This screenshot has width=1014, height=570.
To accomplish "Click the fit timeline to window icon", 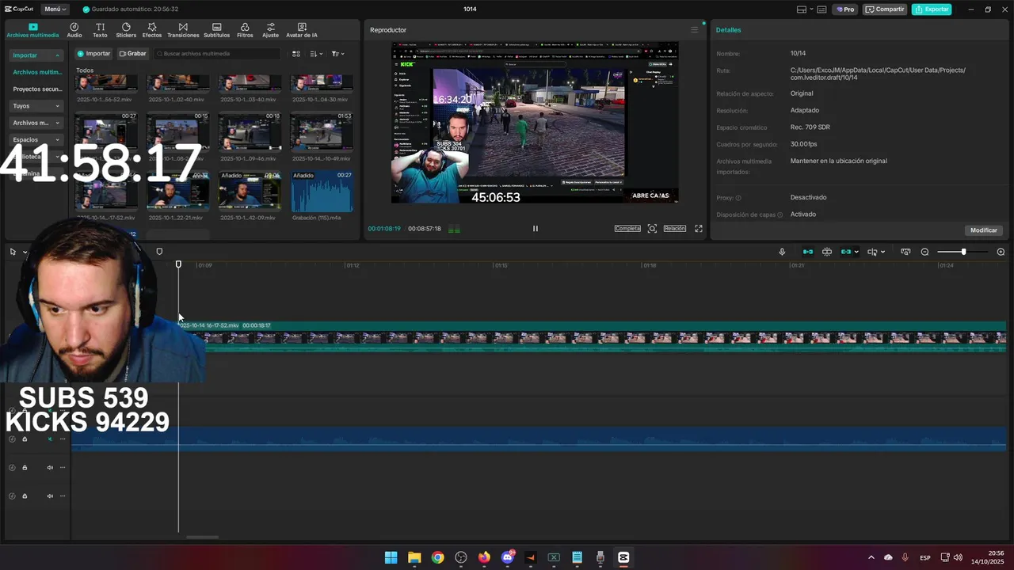I will click(905, 252).
